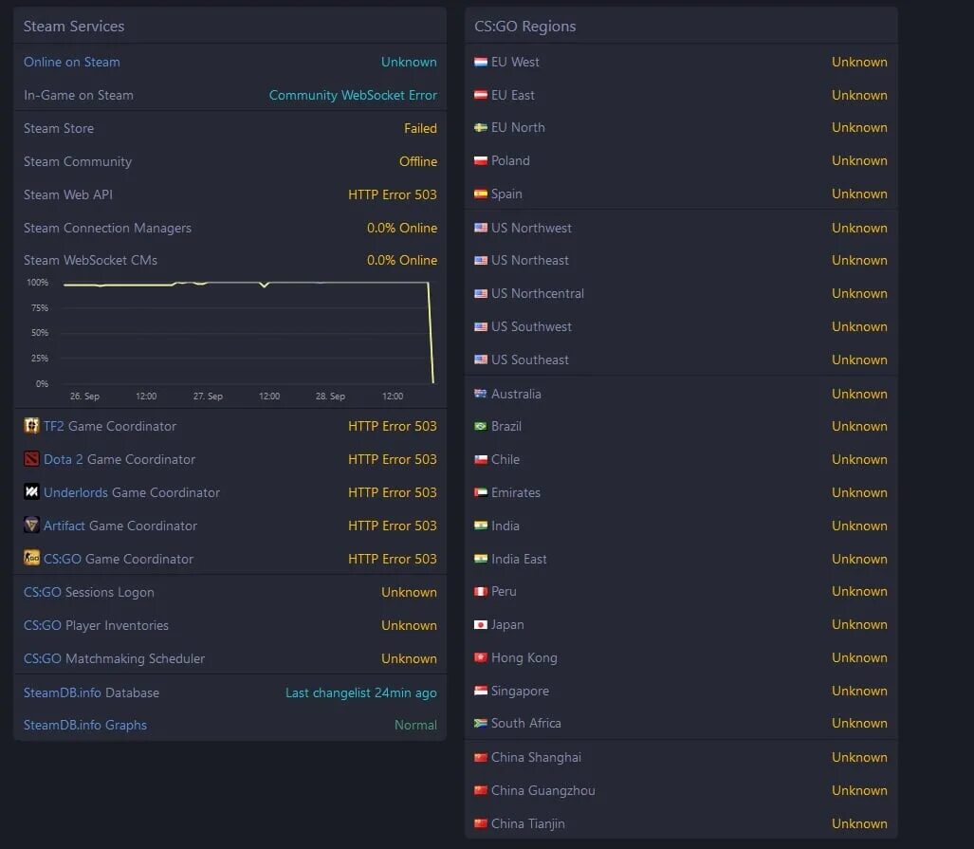Viewport: 974px width, 849px height.
Task: Click the Community WebSocket Error status
Action: pyautogui.click(x=353, y=95)
